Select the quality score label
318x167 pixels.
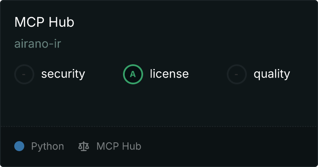pyautogui.click(x=272, y=74)
